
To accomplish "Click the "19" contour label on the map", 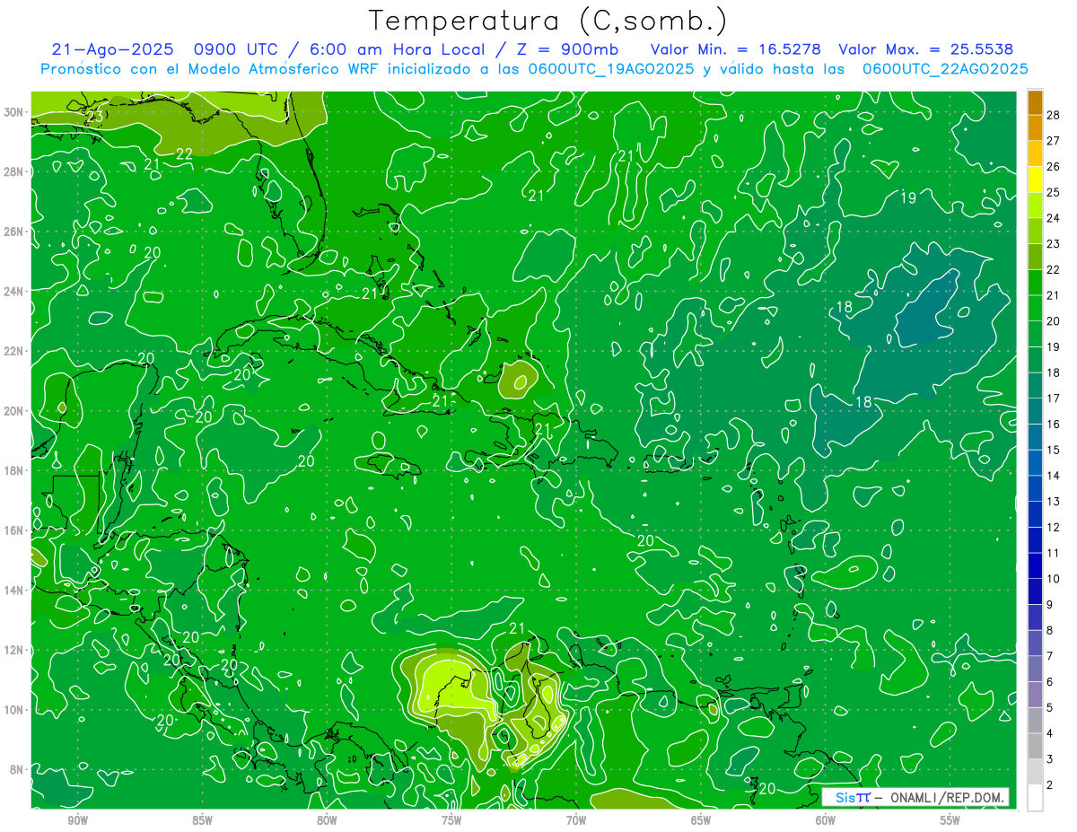I will [908, 197].
